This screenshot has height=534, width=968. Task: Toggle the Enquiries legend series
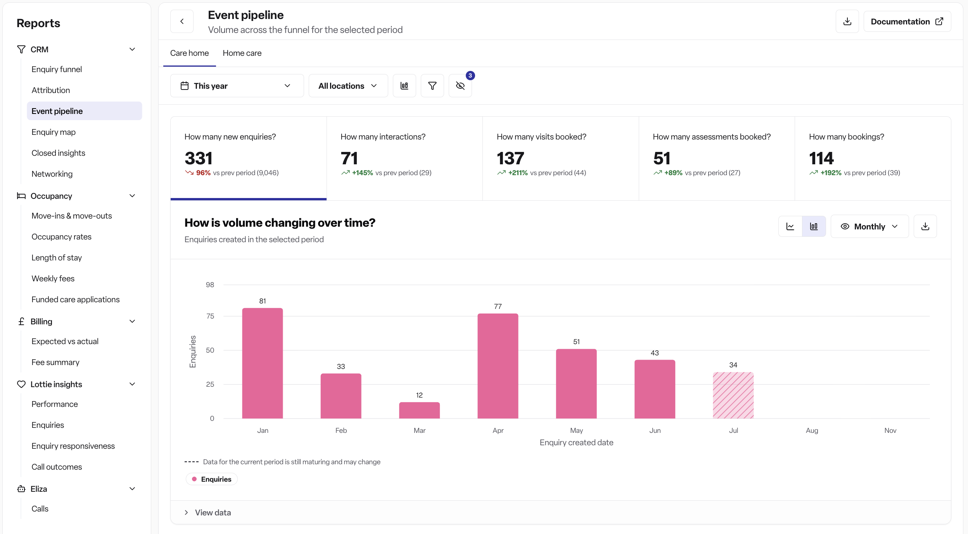pyautogui.click(x=212, y=479)
